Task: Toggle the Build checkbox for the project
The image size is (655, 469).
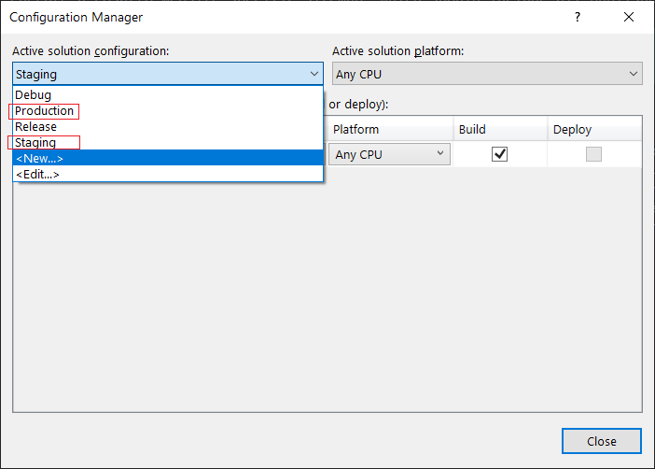Action: tap(499, 154)
